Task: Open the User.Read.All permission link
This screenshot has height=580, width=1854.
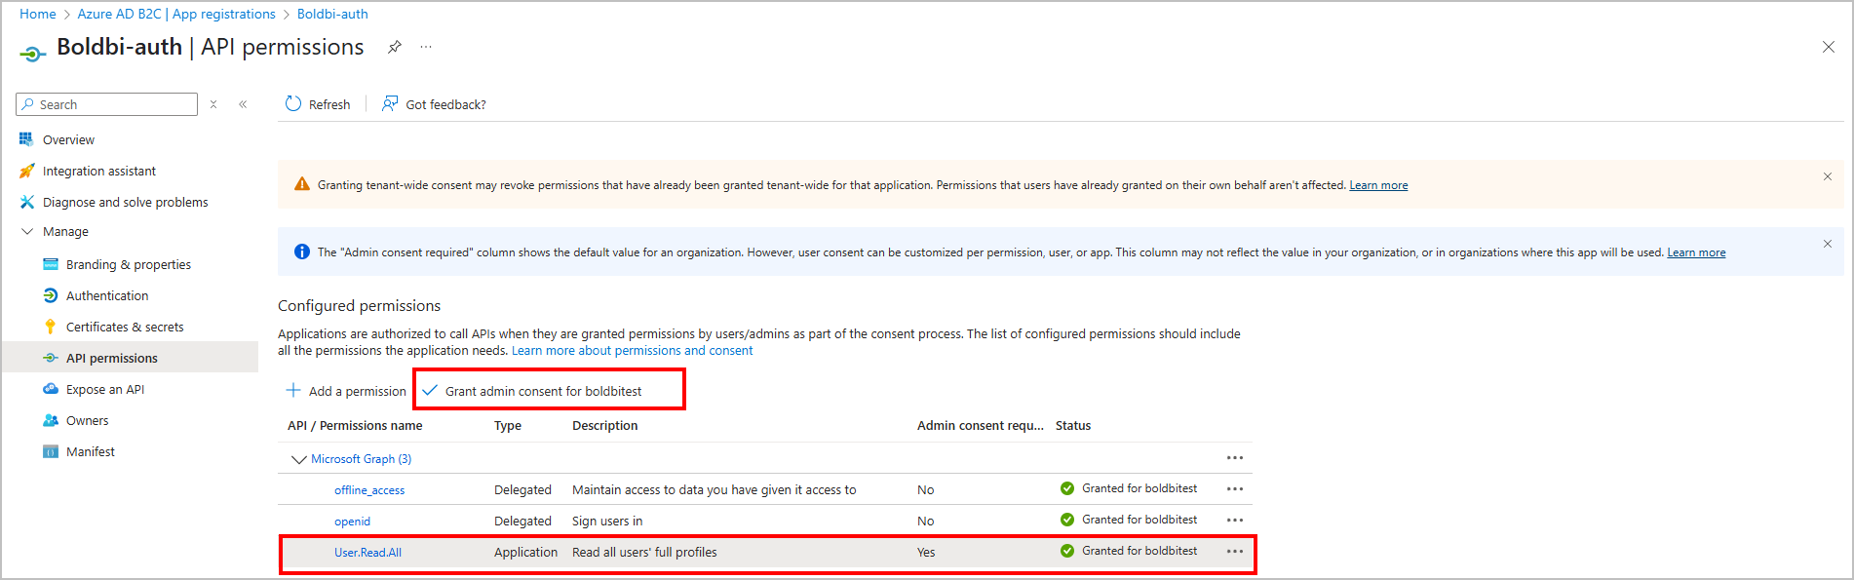Action: coord(367,553)
